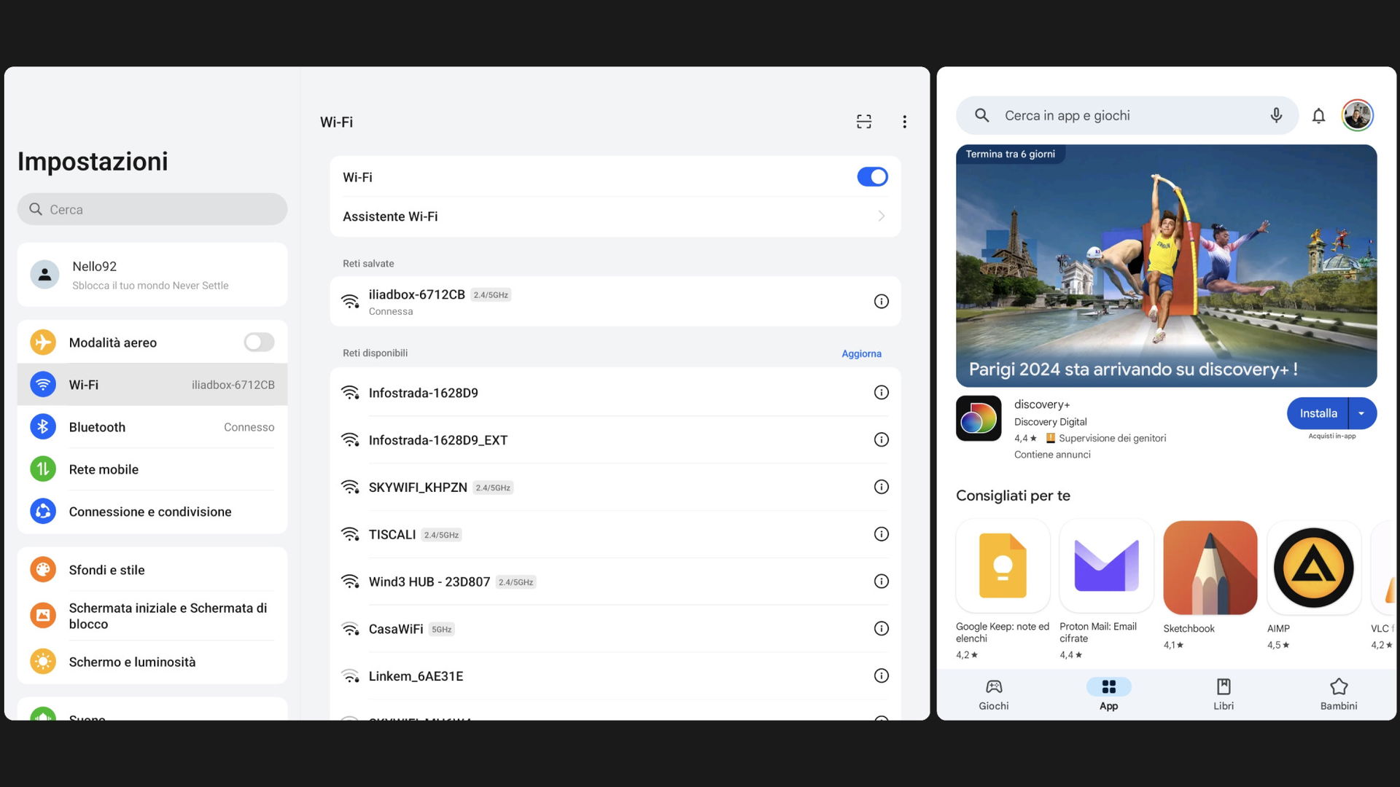Click Aggiorna to refresh networks
Image resolution: width=1400 pixels, height=787 pixels.
(861, 353)
